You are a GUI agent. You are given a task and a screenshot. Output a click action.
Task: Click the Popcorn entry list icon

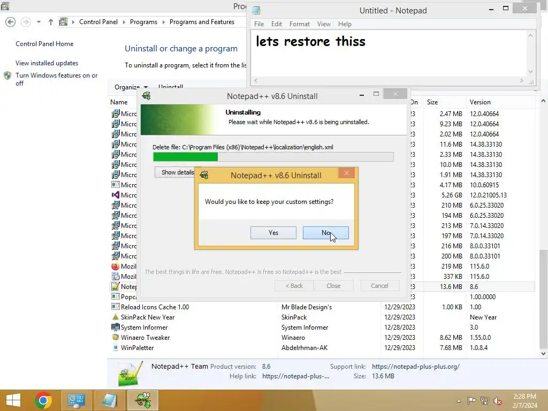pyautogui.click(x=116, y=296)
